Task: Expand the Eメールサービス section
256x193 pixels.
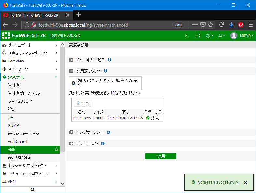Action: point(71,60)
